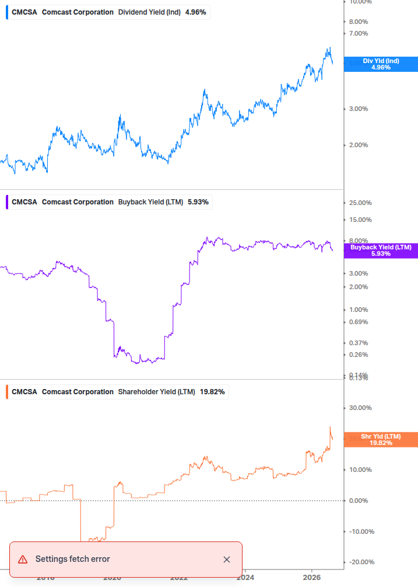Click the 5.93% value in the Buyback Yield legend
Viewport: 418px width, 587px height.
pyautogui.click(x=198, y=202)
